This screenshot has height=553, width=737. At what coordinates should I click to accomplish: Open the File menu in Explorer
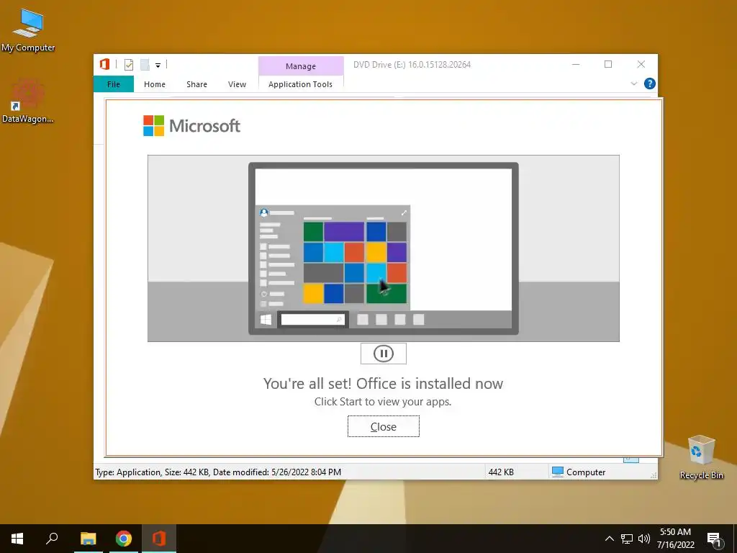click(x=114, y=84)
